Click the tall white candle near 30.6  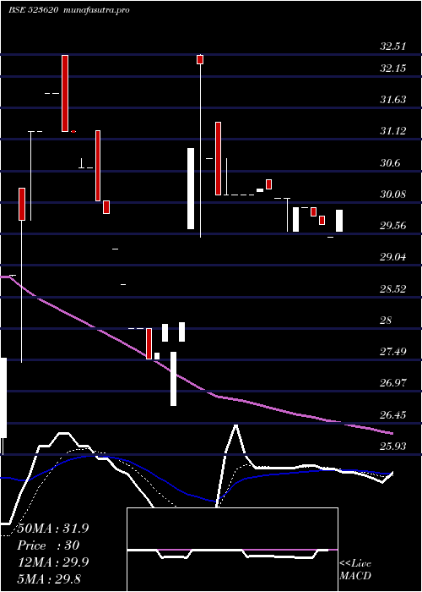(191, 189)
